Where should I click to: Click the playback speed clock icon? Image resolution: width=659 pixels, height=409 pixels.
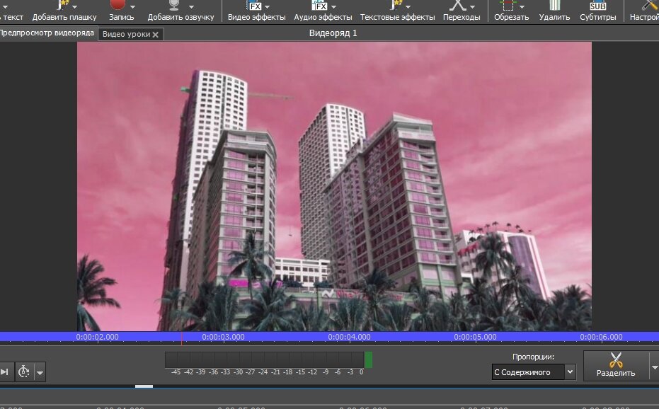coord(23,371)
